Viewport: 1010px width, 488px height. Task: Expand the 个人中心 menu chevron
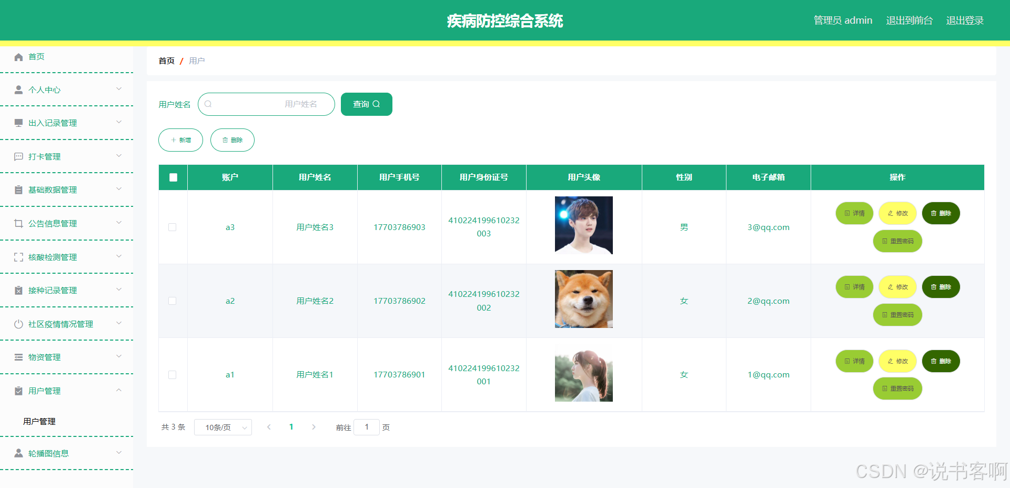point(119,89)
